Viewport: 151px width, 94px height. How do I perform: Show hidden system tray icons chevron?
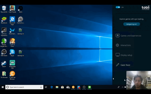(x=123, y=87)
